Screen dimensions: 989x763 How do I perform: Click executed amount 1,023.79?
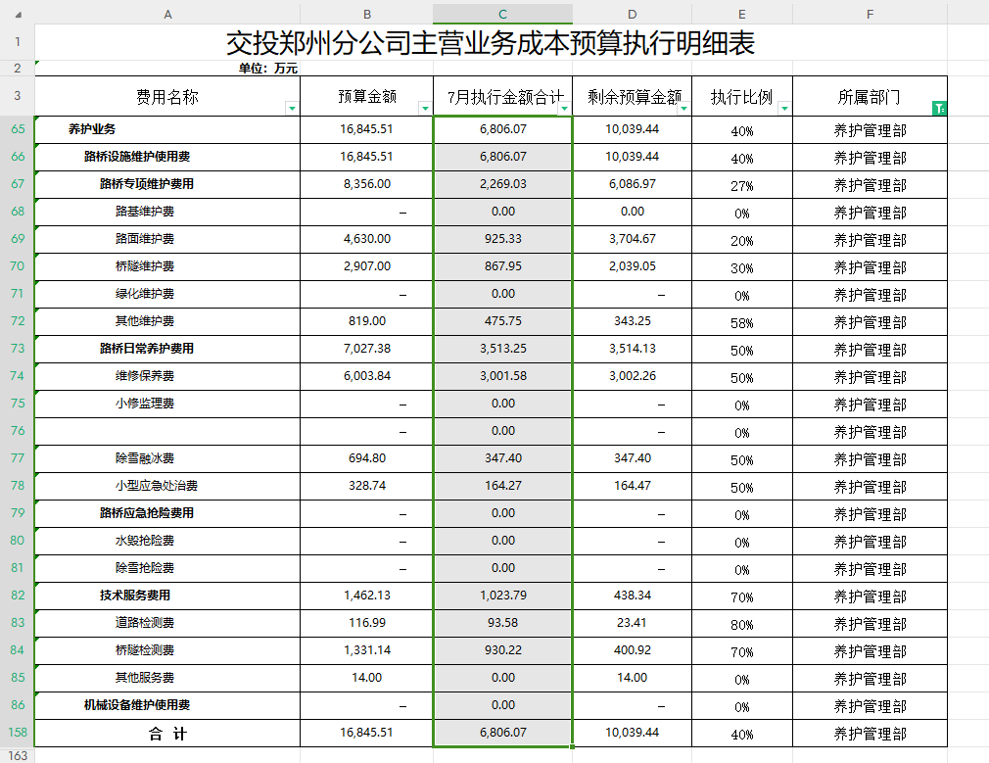point(502,596)
